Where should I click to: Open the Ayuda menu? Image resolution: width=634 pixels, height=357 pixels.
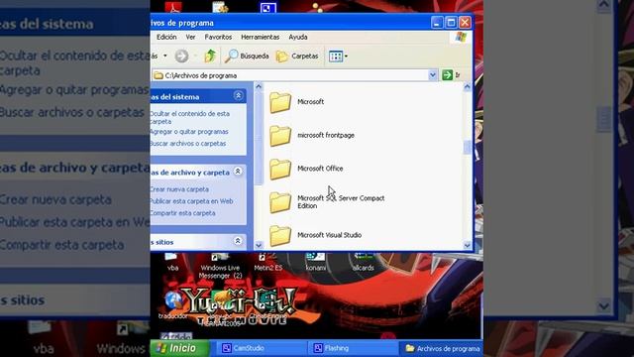298,37
